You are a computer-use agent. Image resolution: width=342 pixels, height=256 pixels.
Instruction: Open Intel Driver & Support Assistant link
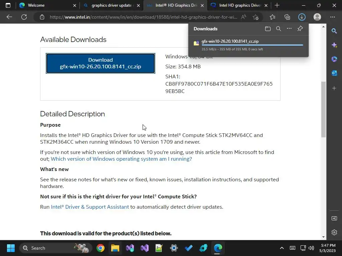(x=90, y=207)
